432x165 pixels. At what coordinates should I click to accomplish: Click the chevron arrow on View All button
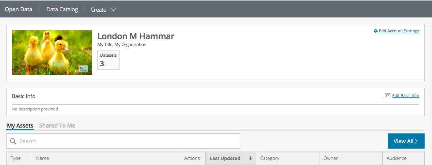click(x=416, y=141)
